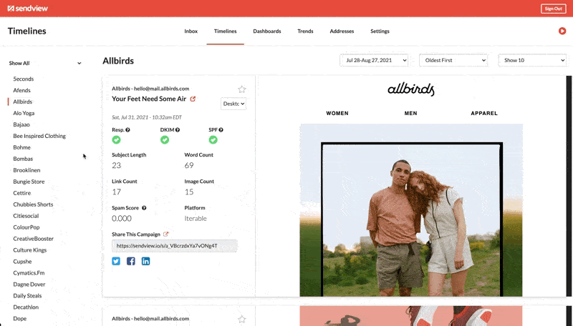This screenshot has height=326, width=573.
Task: Switch to the Trends tab
Action: coord(305,31)
